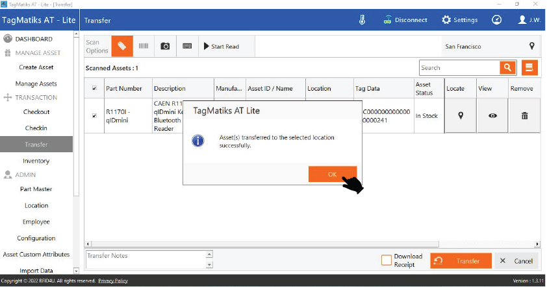Open Checkout in the sidebar

[36, 111]
